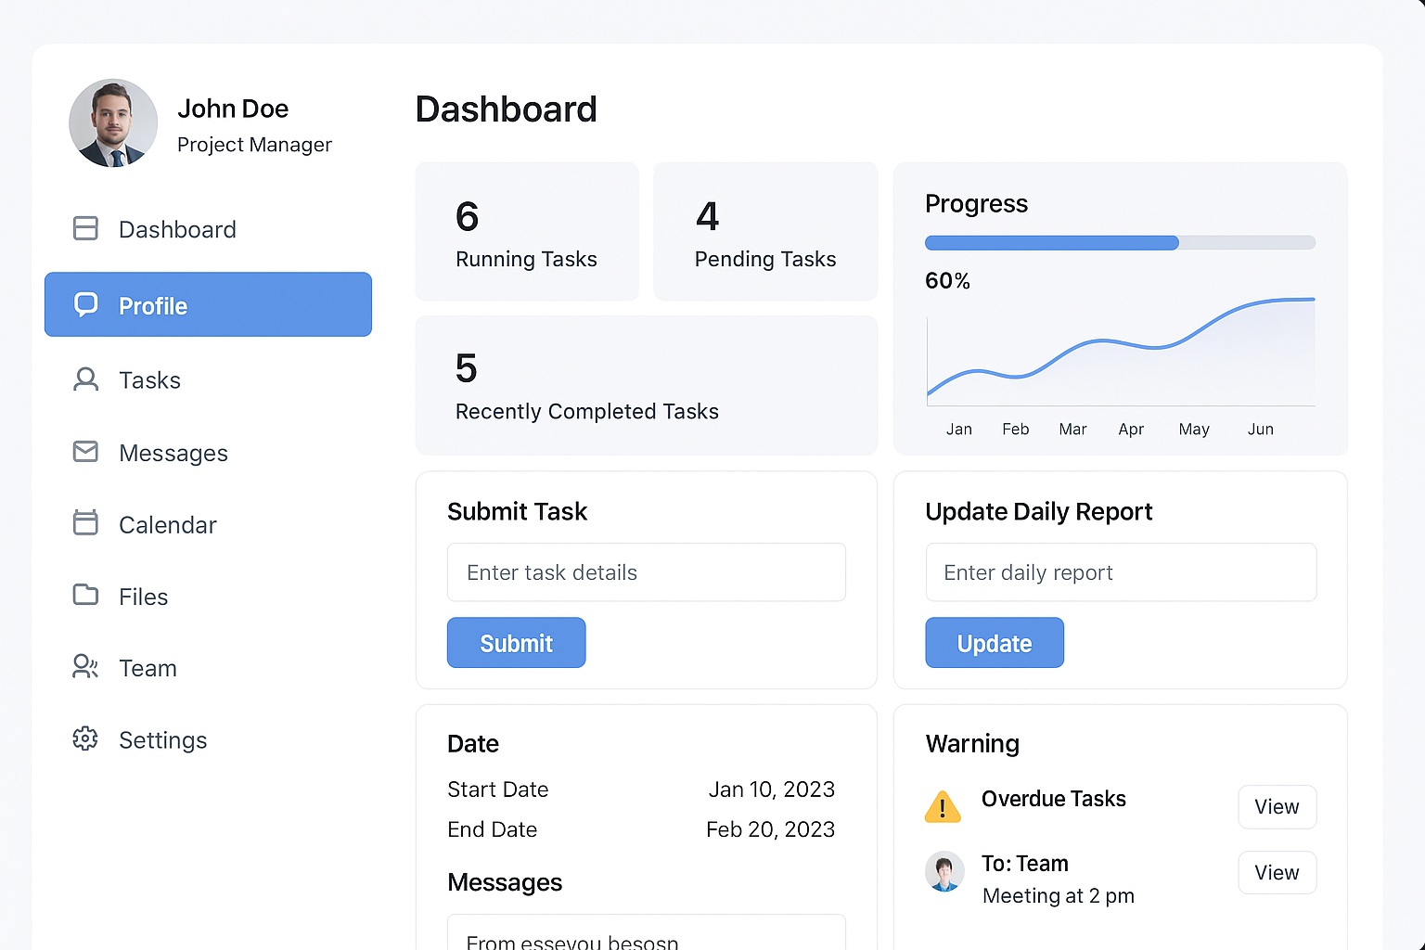Click the Dashboard layout icon in sidebar
Screen dimensions: 1425x950
click(85, 228)
